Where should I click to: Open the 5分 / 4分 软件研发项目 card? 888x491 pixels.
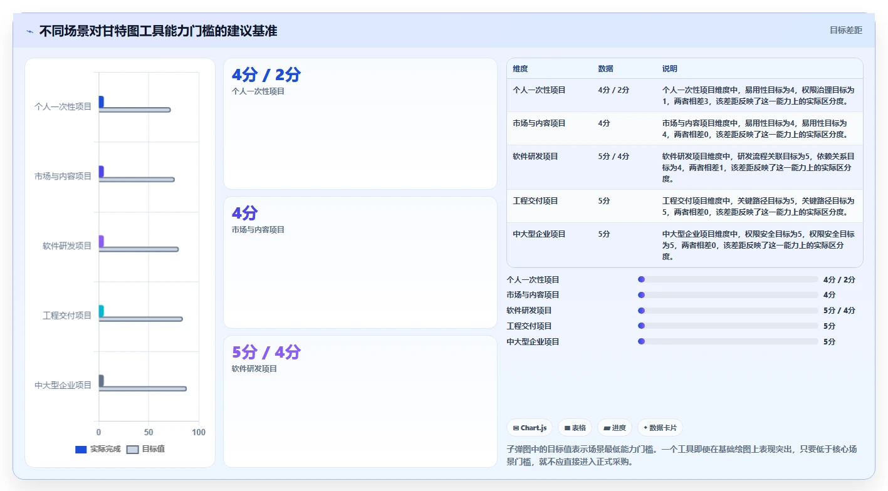360,401
